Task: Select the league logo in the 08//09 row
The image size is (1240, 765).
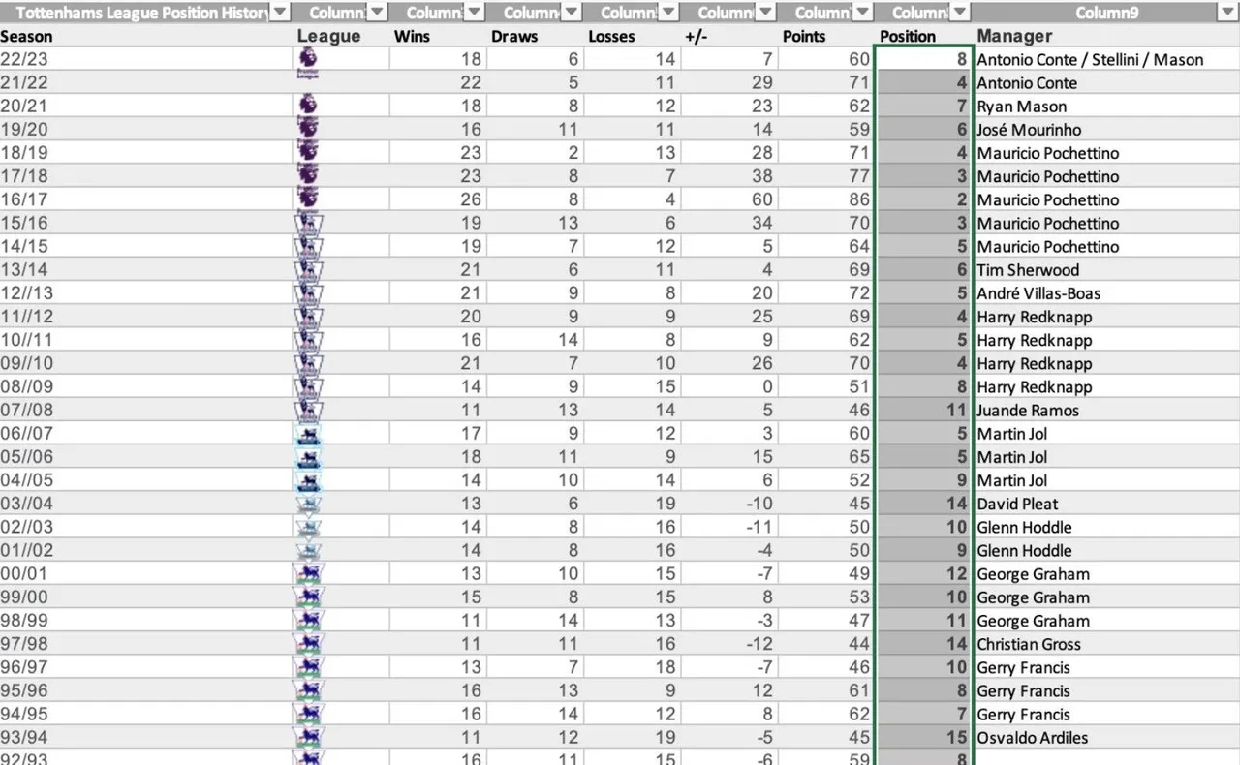Action: click(309, 385)
